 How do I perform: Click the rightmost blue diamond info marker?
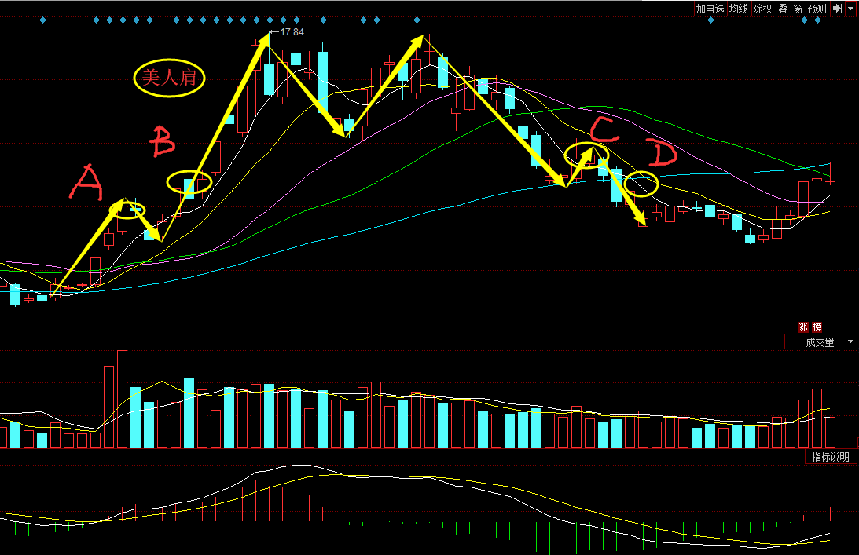tap(817, 20)
